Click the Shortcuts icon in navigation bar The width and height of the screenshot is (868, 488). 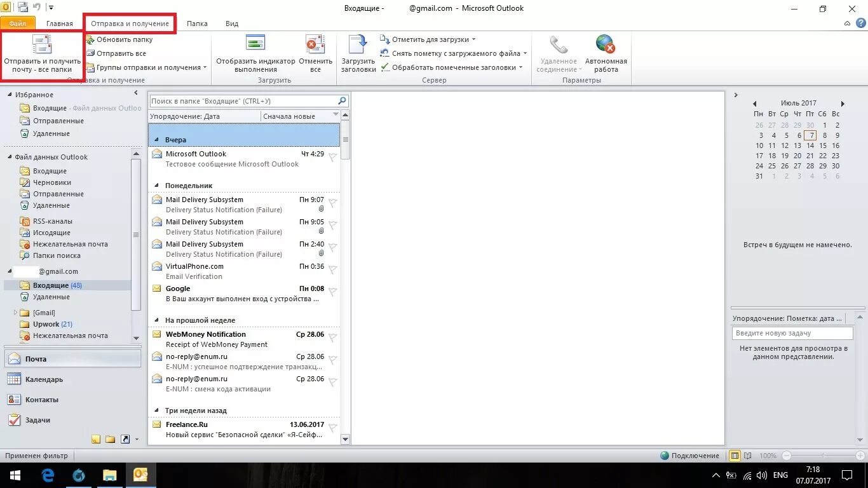coord(125,439)
